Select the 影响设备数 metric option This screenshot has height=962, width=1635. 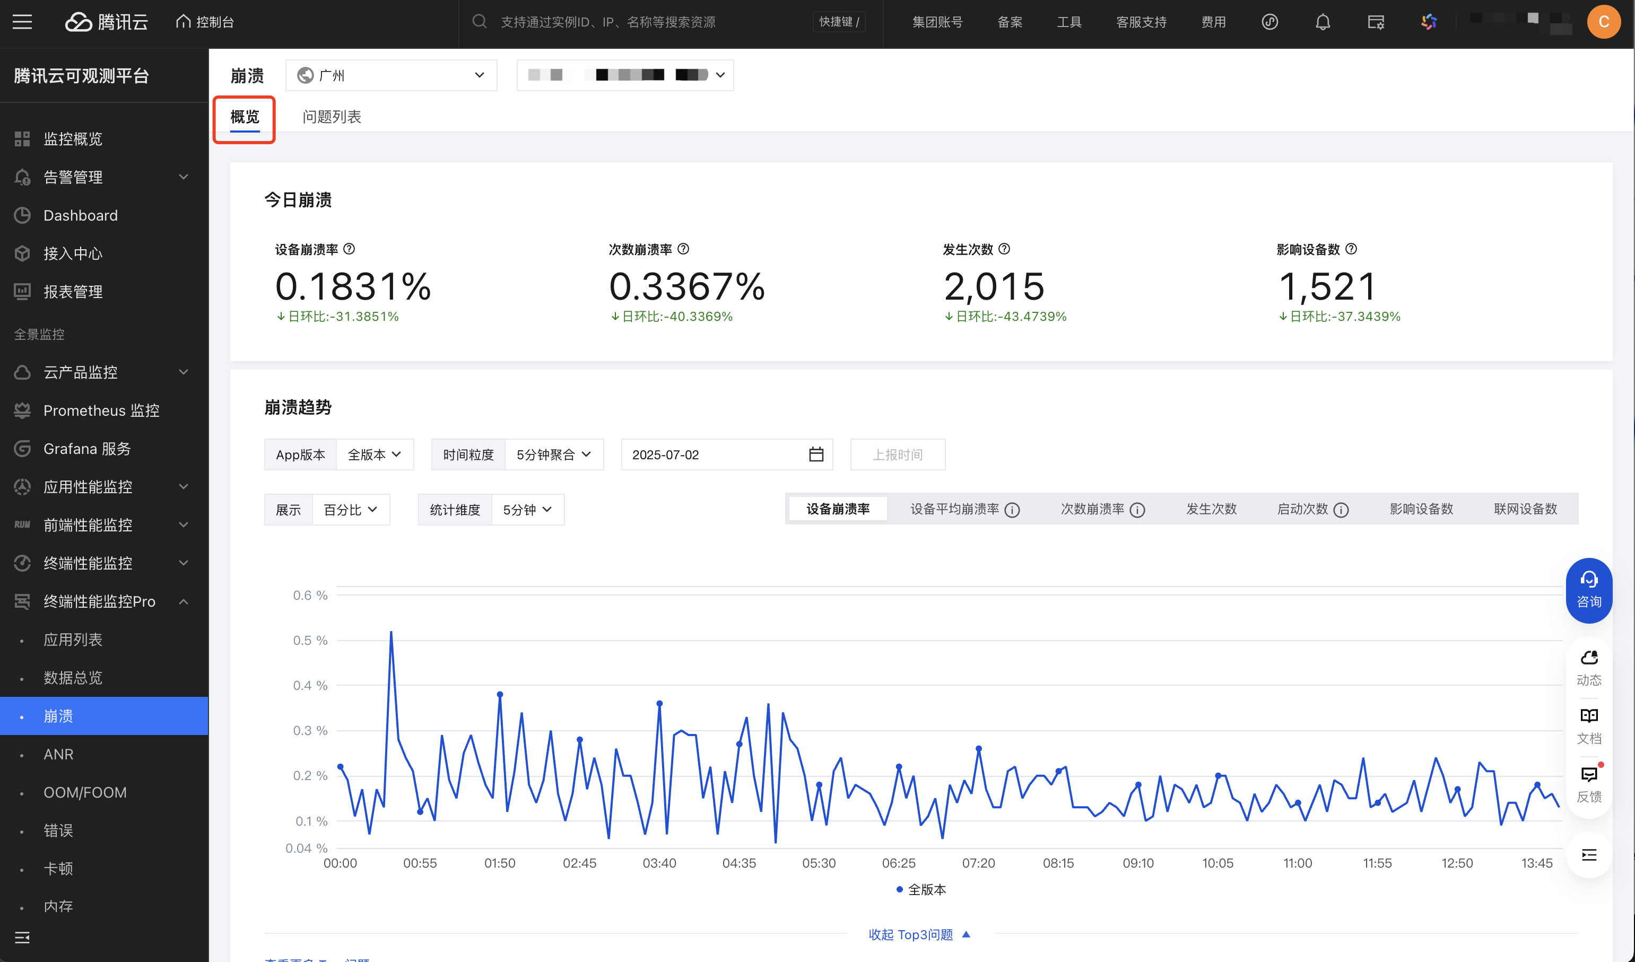1421,509
